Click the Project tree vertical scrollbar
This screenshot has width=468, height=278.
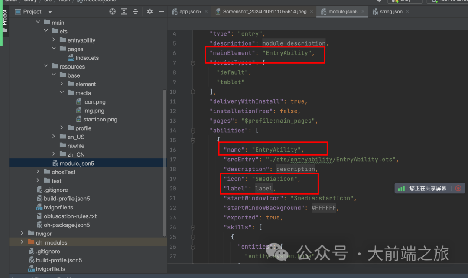tap(164, 163)
